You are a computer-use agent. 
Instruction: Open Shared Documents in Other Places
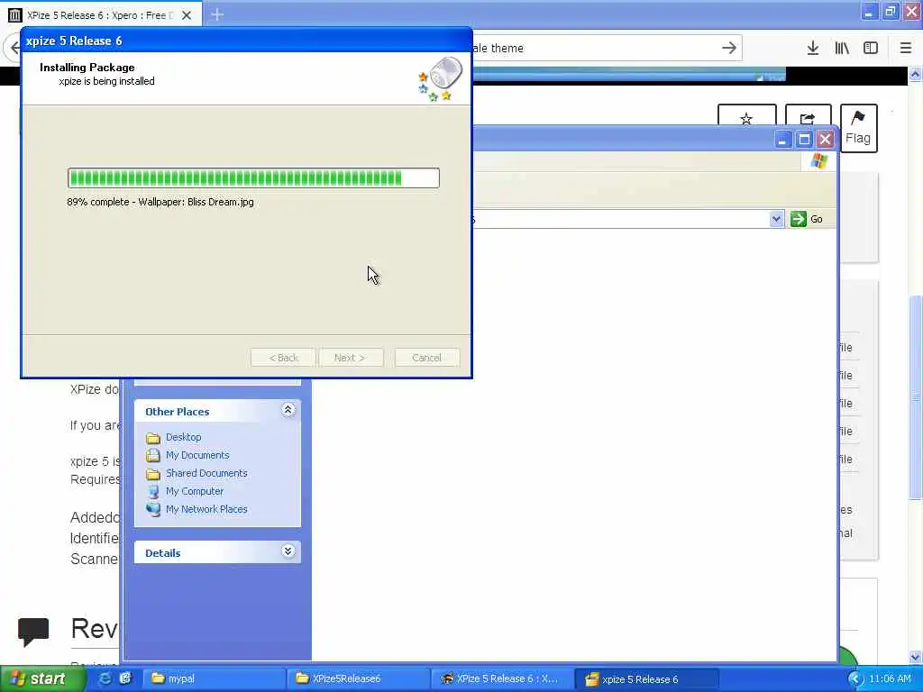click(x=206, y=473)
